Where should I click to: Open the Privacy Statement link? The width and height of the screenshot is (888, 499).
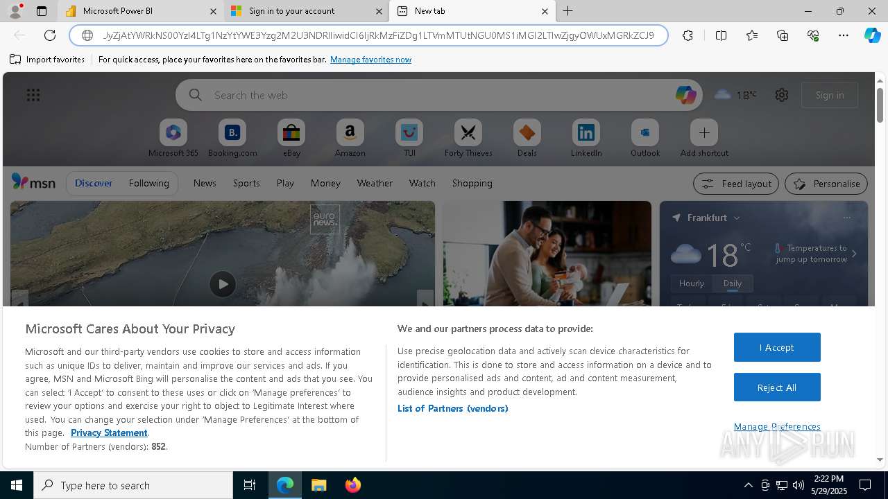point(109,432)
